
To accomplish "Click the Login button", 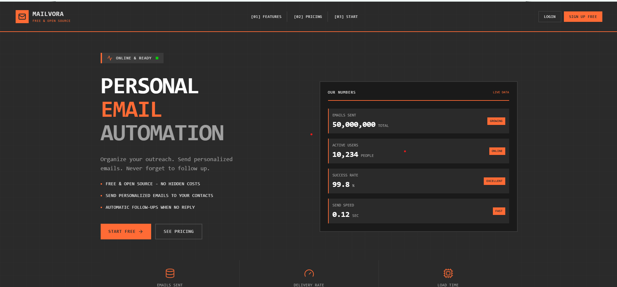I will click(550, 17).
